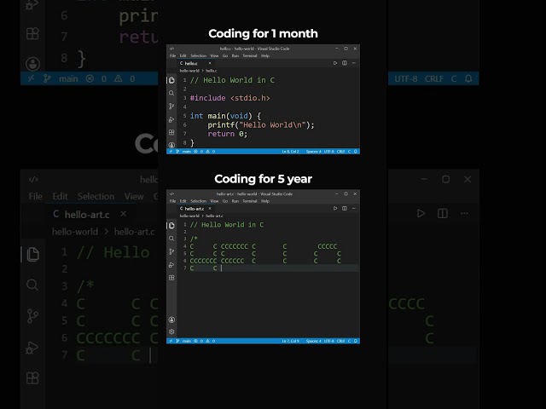
Task: Click the '#include <stdio.h>' code line
Action: click(x=229, y=98)
